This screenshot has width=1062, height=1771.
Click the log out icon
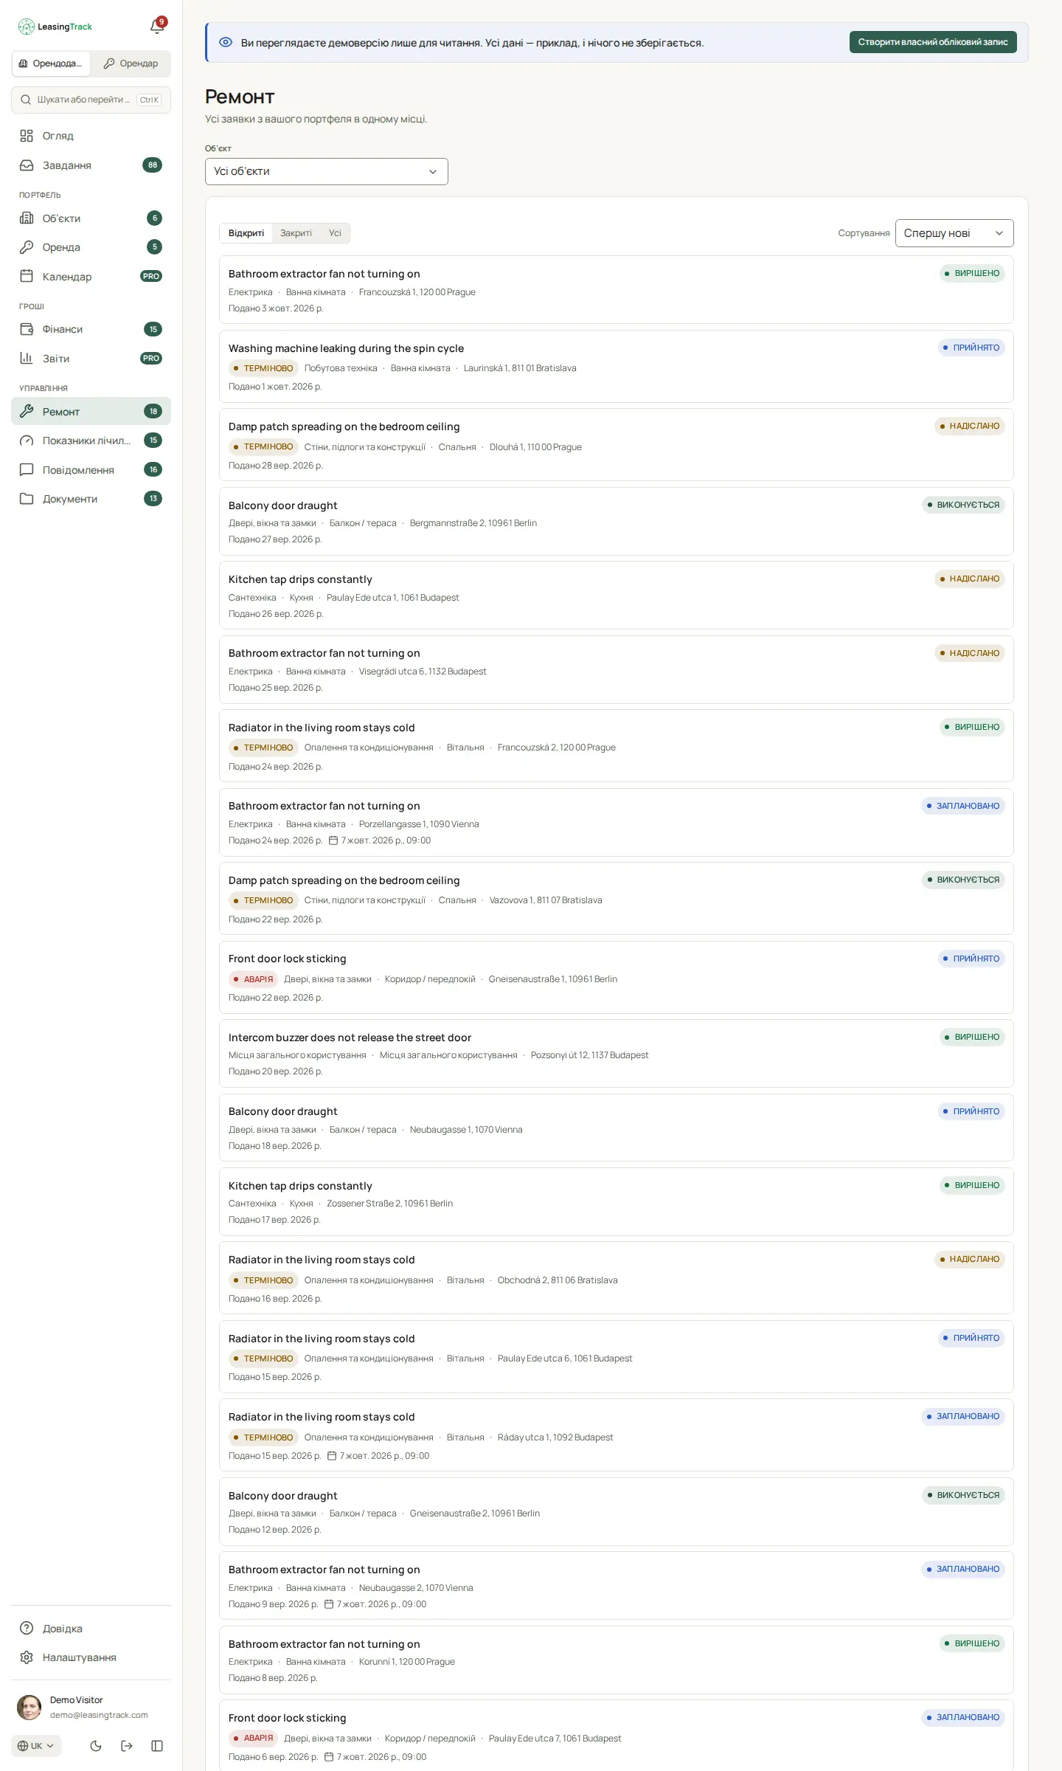point(127,1746)
